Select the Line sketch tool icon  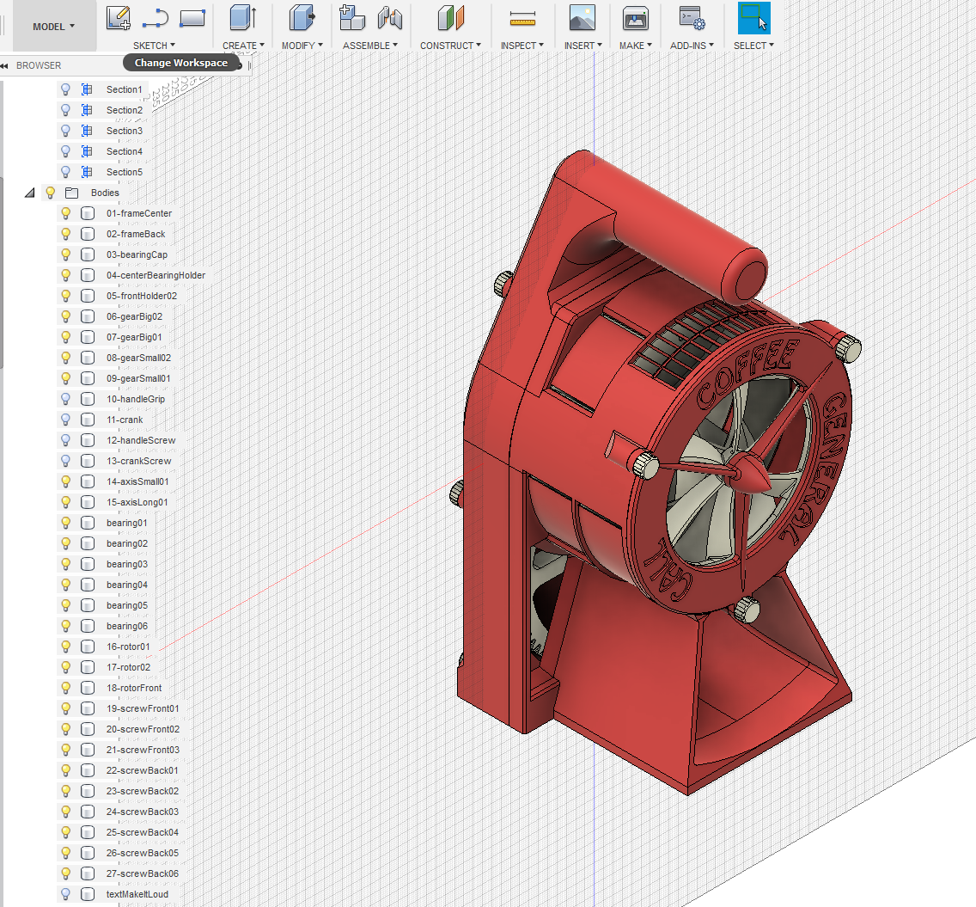[x=155, y=18]
